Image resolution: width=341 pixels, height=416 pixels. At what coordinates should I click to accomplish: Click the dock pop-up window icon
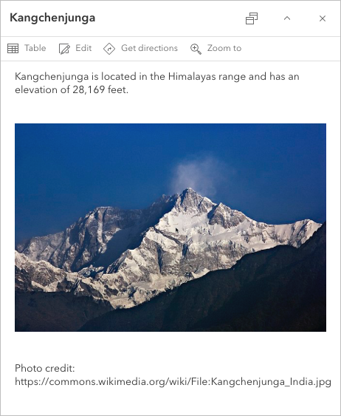(x=252, y=18)
